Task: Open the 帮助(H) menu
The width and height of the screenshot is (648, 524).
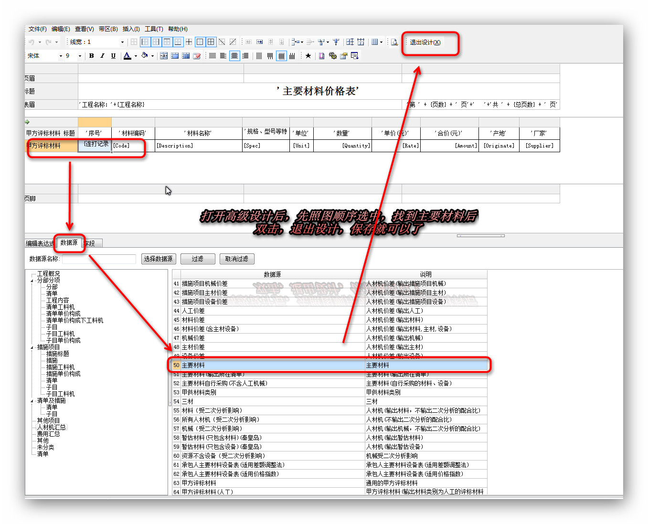Action: point(178,29)
